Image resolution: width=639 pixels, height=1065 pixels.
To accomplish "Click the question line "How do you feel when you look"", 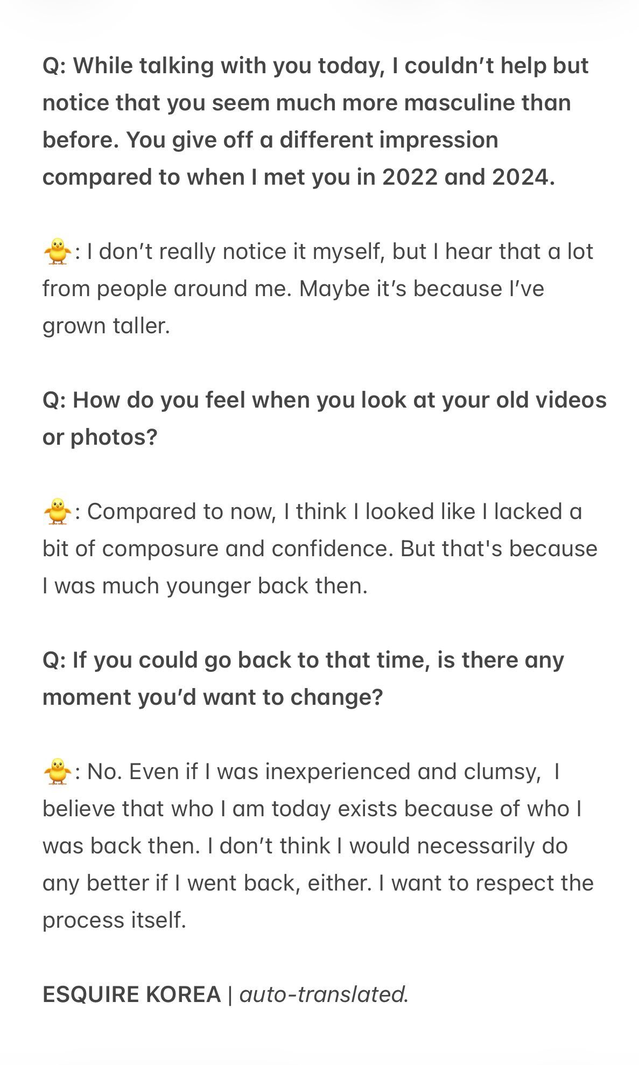I will point(325,401).
